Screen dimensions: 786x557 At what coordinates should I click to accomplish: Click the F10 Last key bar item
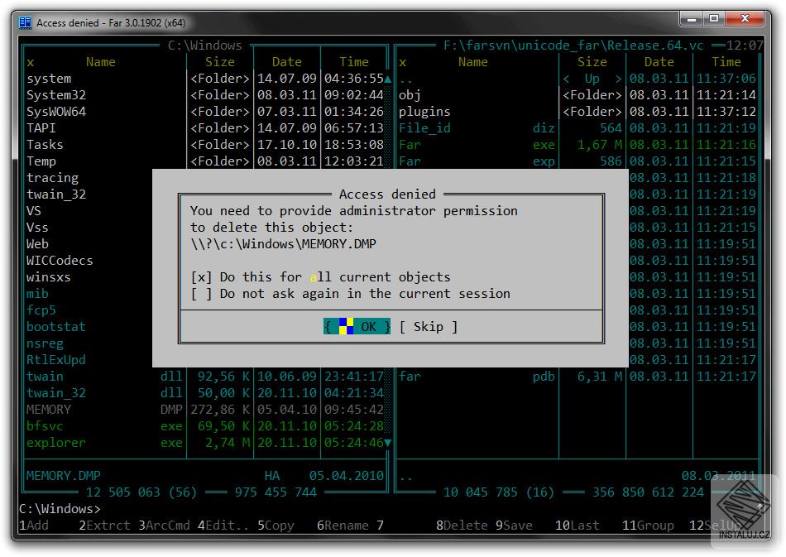[x=577, y=526]
